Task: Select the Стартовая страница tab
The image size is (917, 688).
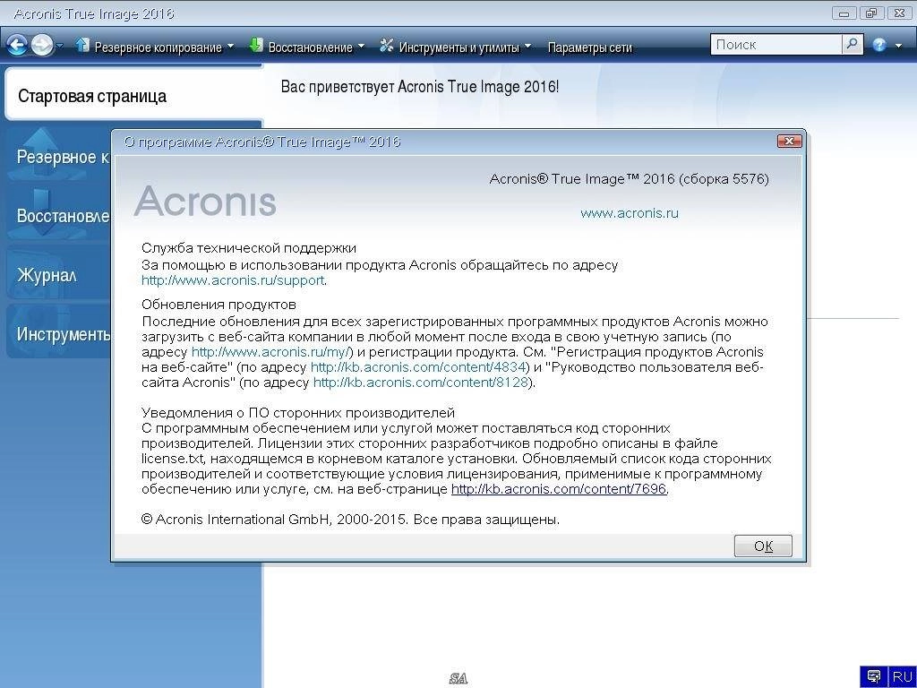Action: [x=134, y=95]
